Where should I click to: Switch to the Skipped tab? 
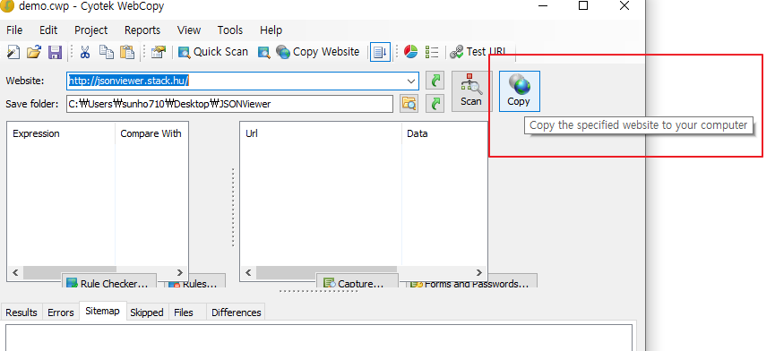[147, 312]
